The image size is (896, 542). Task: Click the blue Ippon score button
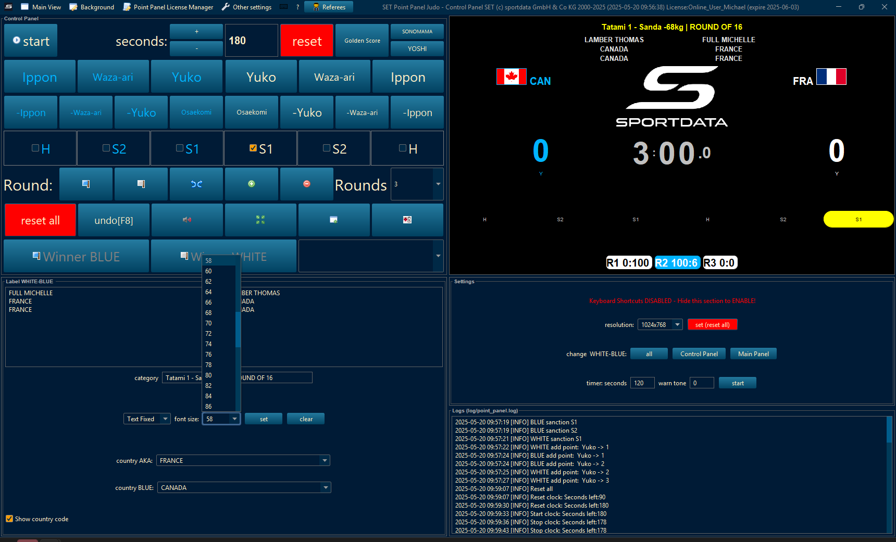point(40,77)
